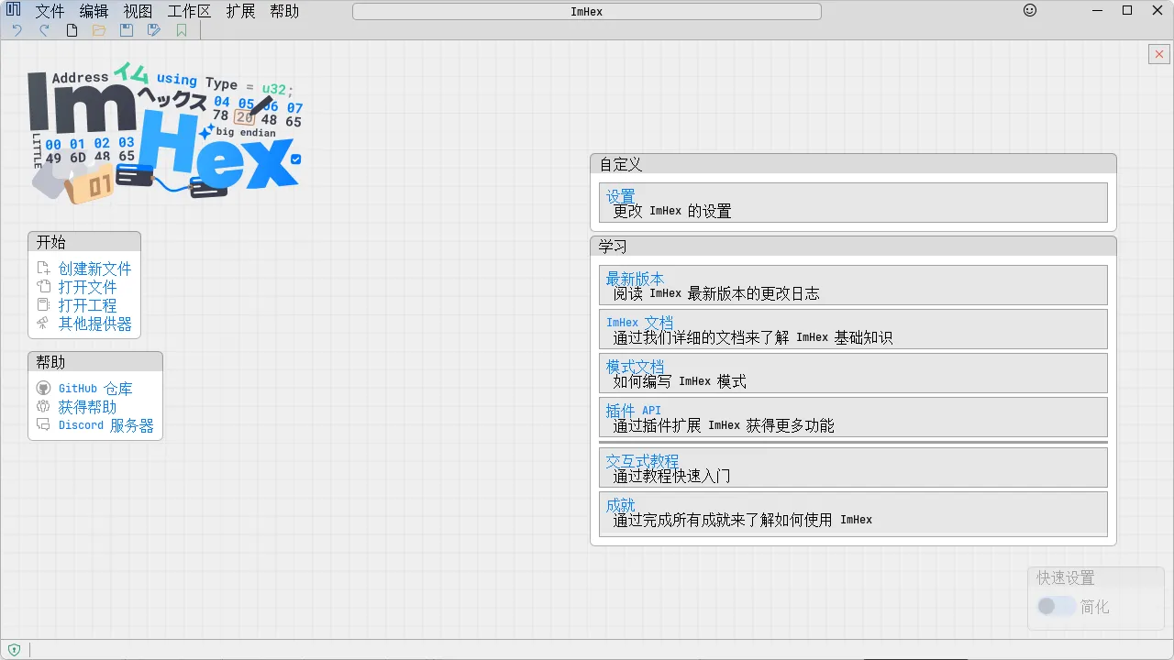Click the 学习 section header
This screenshot has width=1174, height=660.
853,247
